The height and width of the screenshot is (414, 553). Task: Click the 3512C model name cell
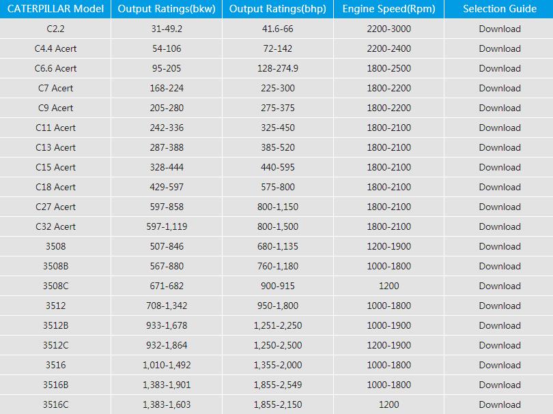click(55, 345)
